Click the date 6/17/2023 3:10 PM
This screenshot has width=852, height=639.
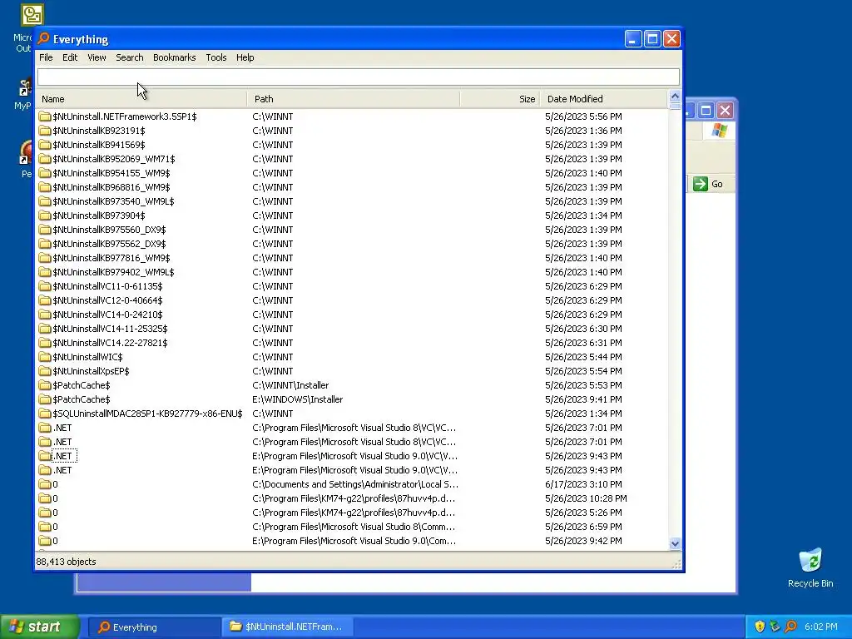click(x=583, y=484)
